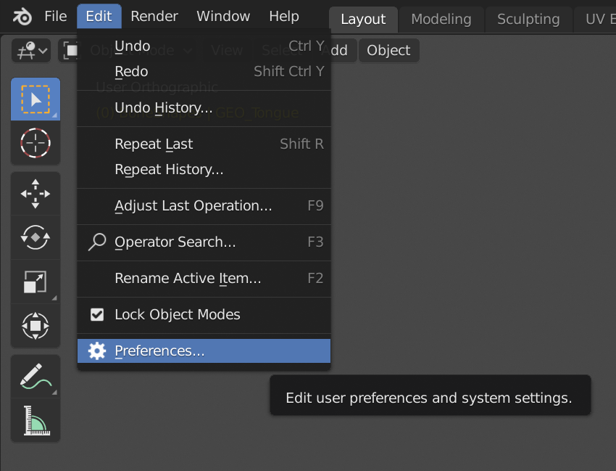
Task: Choose the Measure ruler tool
Action: (x=36, y=420)
